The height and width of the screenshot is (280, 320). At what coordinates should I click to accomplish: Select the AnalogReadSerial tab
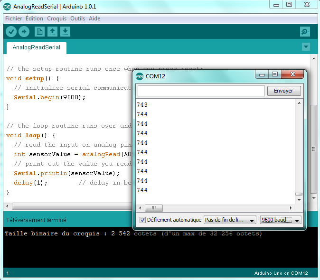37,47
